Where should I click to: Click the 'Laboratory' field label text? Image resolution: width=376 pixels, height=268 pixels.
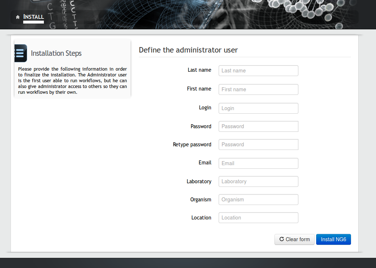pyautogui.click(x=199, y=181)
